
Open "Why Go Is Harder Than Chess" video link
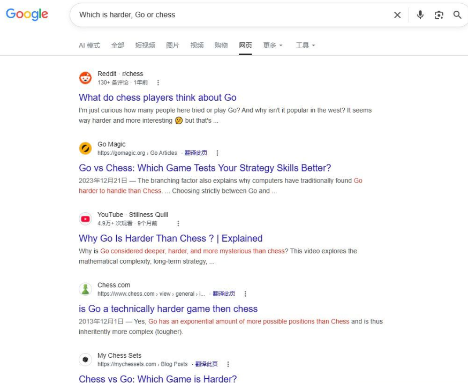click(x=170, y=238)
